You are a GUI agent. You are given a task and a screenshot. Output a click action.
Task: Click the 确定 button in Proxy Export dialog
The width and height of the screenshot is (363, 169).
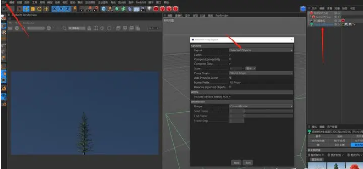(x=237, y=163)
